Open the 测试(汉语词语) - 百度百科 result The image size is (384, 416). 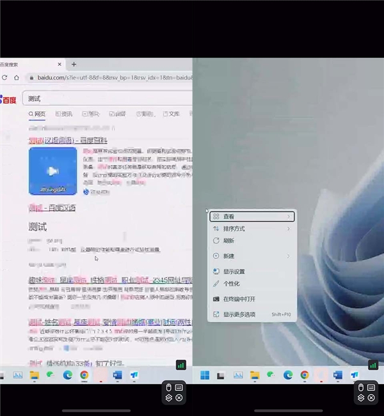[68, 140]
